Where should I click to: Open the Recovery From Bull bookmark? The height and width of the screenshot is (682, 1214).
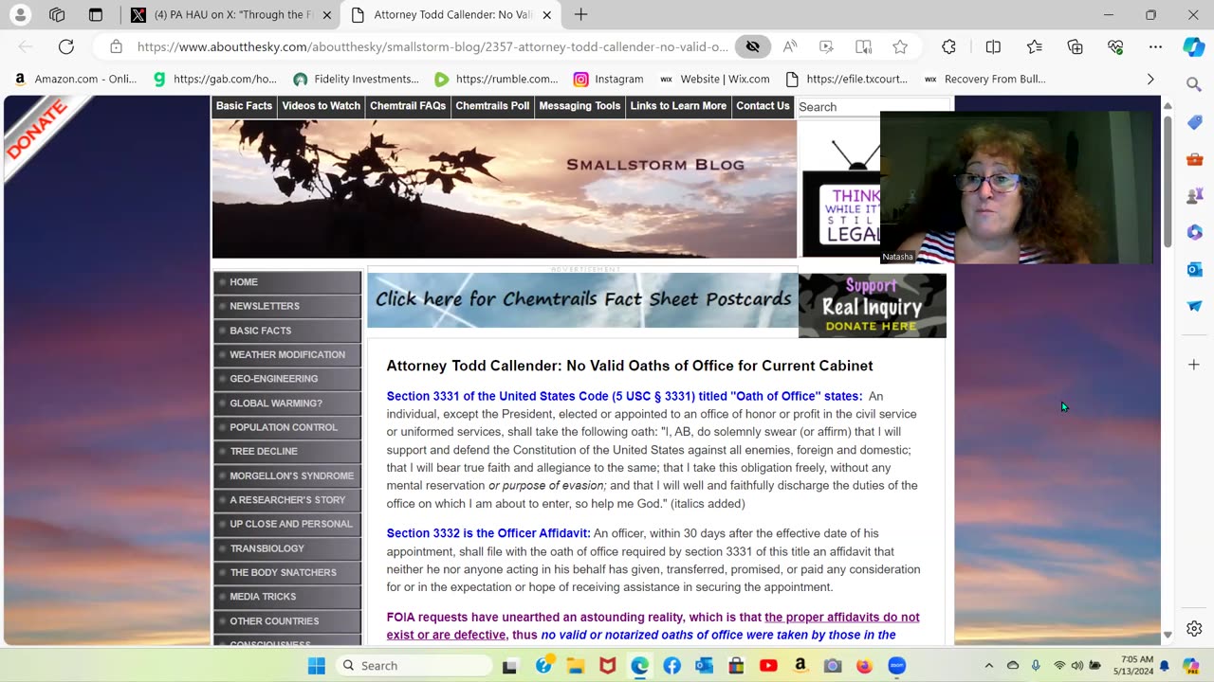pos(985,79)
